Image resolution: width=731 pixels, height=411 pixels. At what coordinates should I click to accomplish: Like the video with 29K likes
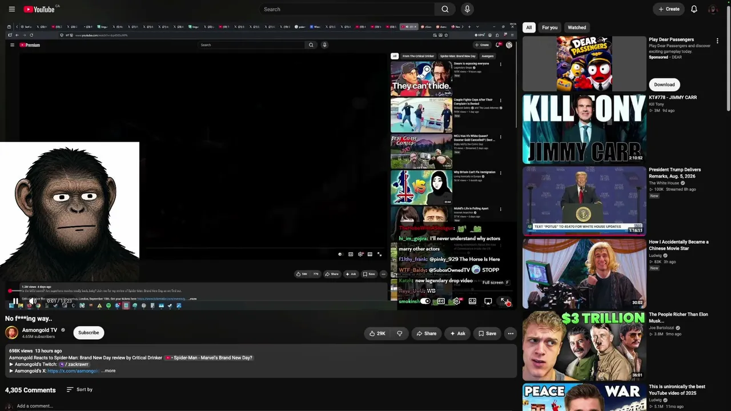pos(377,333)
